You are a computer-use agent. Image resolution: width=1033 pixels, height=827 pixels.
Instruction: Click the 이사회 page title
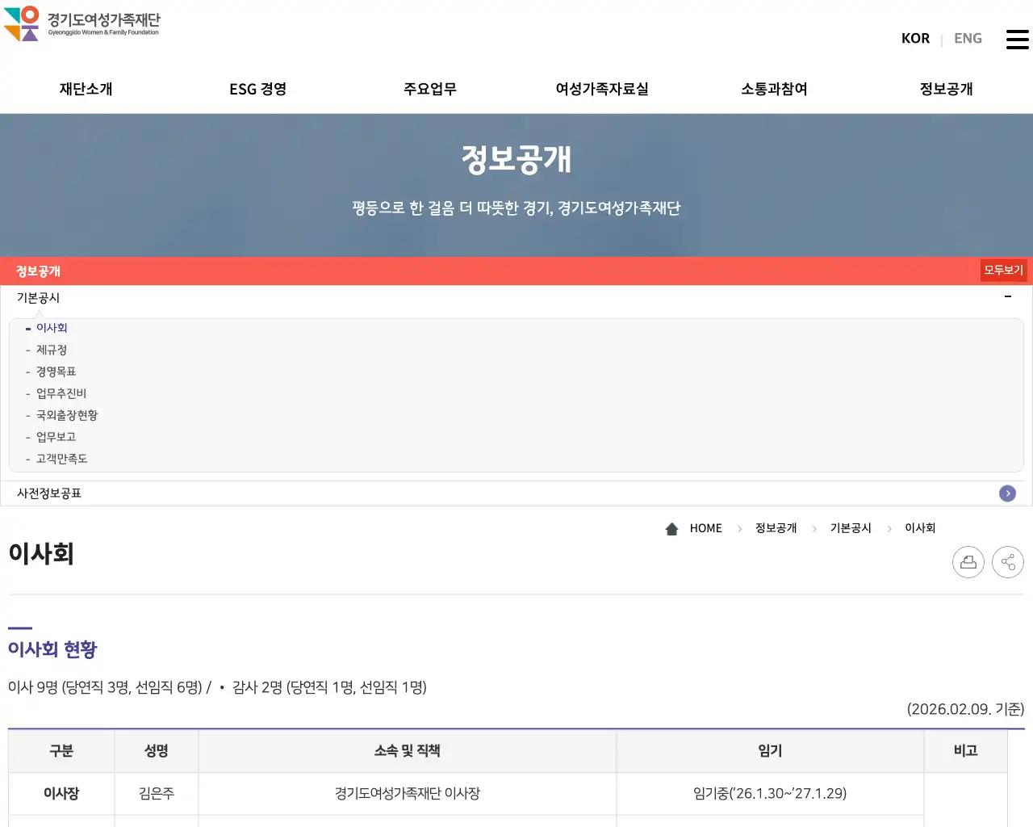(41, 554)
